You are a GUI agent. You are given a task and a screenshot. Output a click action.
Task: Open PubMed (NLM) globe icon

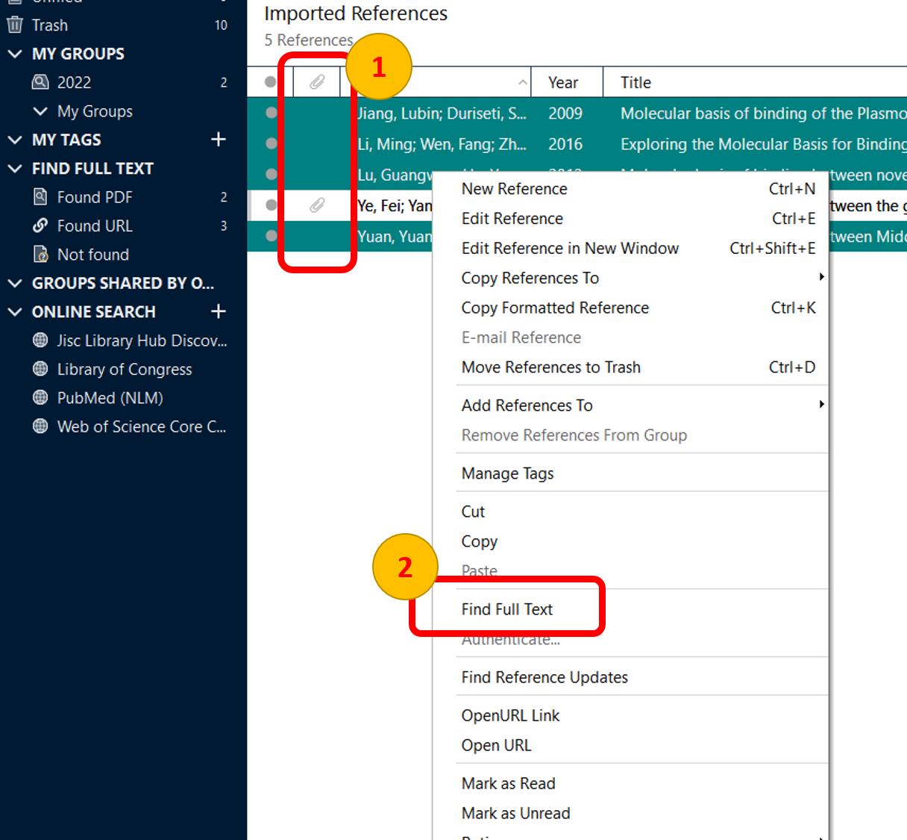(x=40, y=398)
